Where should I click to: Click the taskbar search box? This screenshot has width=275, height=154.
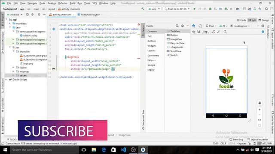[44, 150]
